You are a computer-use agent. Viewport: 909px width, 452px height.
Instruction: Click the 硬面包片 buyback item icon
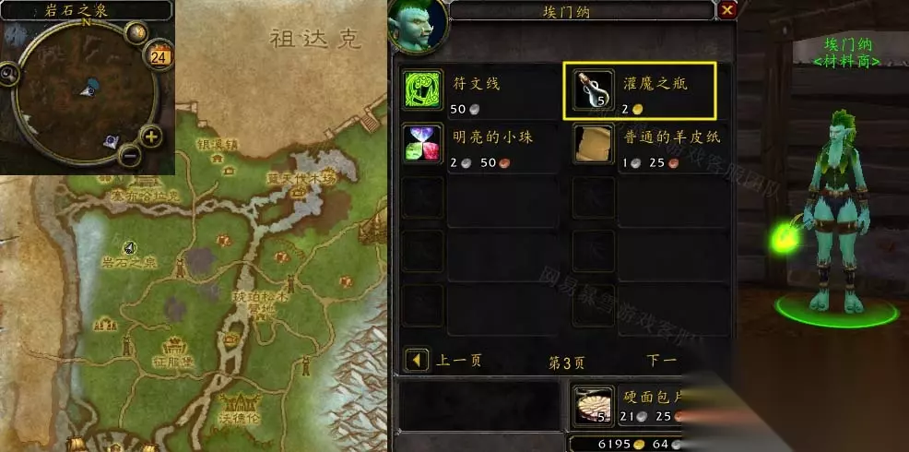594,405
